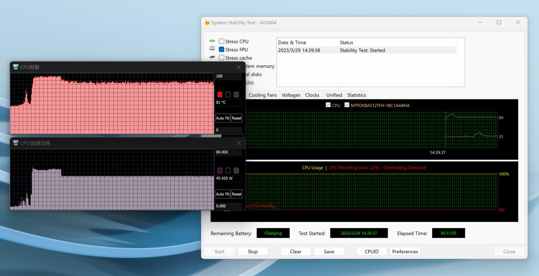
Task: Close the CPU 封装功耗 power graph window
Action: coord(239,143)
